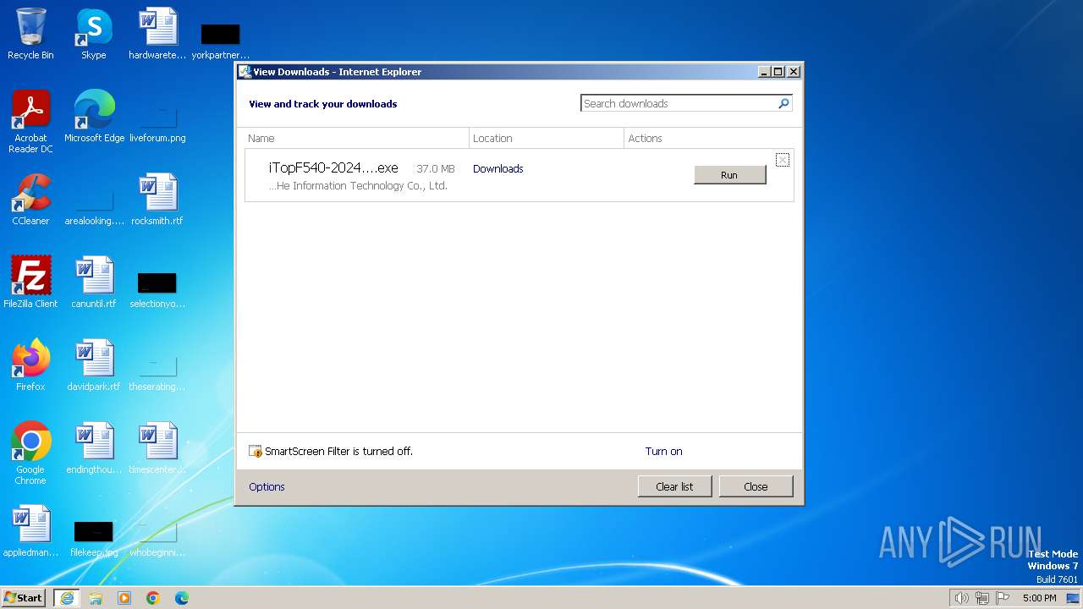Open the hardwarete... Word document icon
Viewport: 1083px width, 609px height.
click(157, 35)
